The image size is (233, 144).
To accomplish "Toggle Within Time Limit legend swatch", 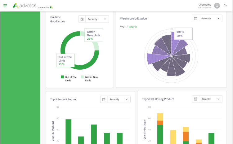I will [82, 77].
